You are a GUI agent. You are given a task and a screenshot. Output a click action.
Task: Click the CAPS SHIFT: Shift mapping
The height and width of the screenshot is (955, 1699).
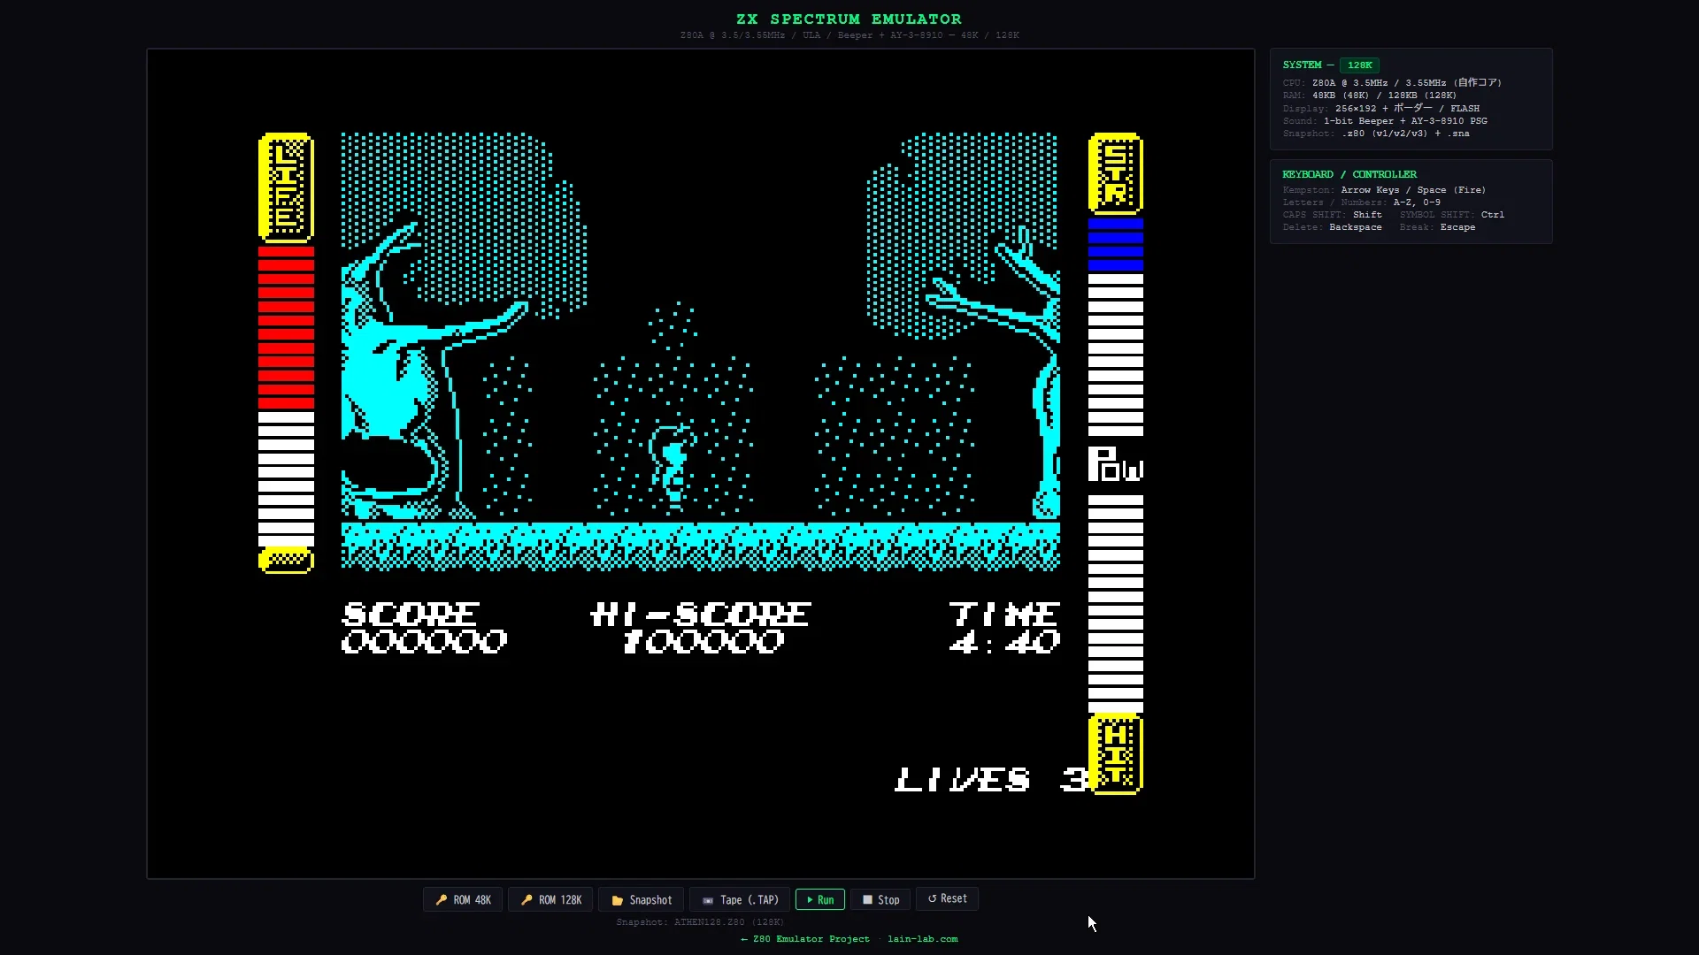[1332, 215]
